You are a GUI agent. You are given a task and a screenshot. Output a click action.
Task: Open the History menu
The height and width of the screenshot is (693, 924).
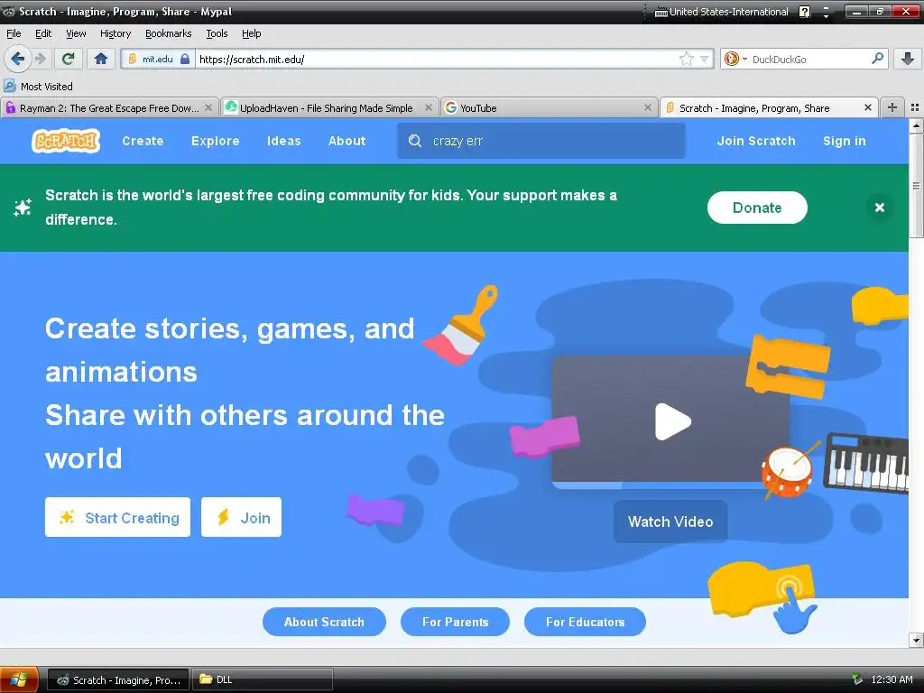coord(115,33)
